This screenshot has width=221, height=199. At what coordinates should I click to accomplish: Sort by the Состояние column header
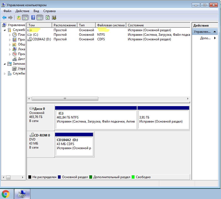coord(158,25)
